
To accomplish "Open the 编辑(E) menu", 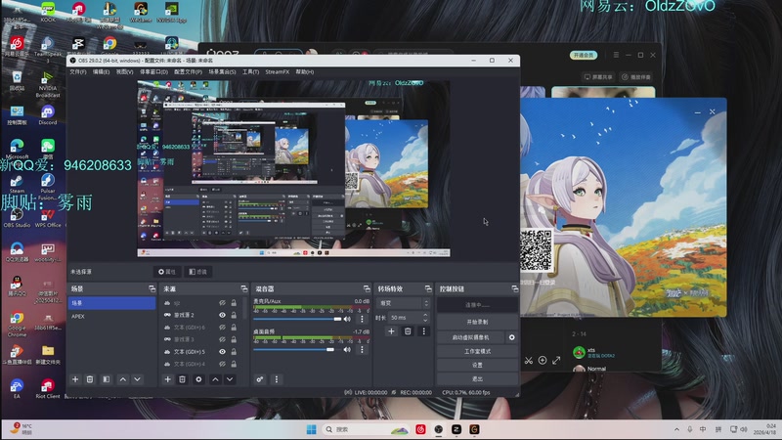I will pos(101,71).
